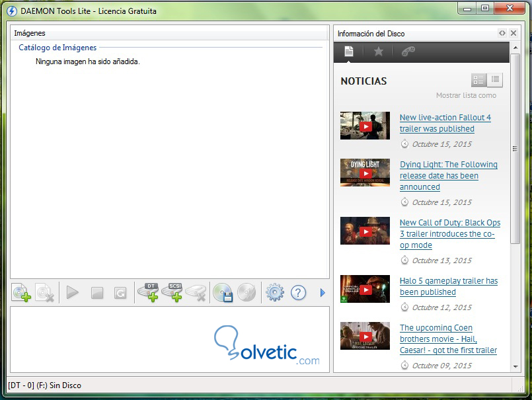Viewport: 532px width, 400px height.
Task: Play the Hail Caesar video thumbnail
Action: [x=365, y=336]
